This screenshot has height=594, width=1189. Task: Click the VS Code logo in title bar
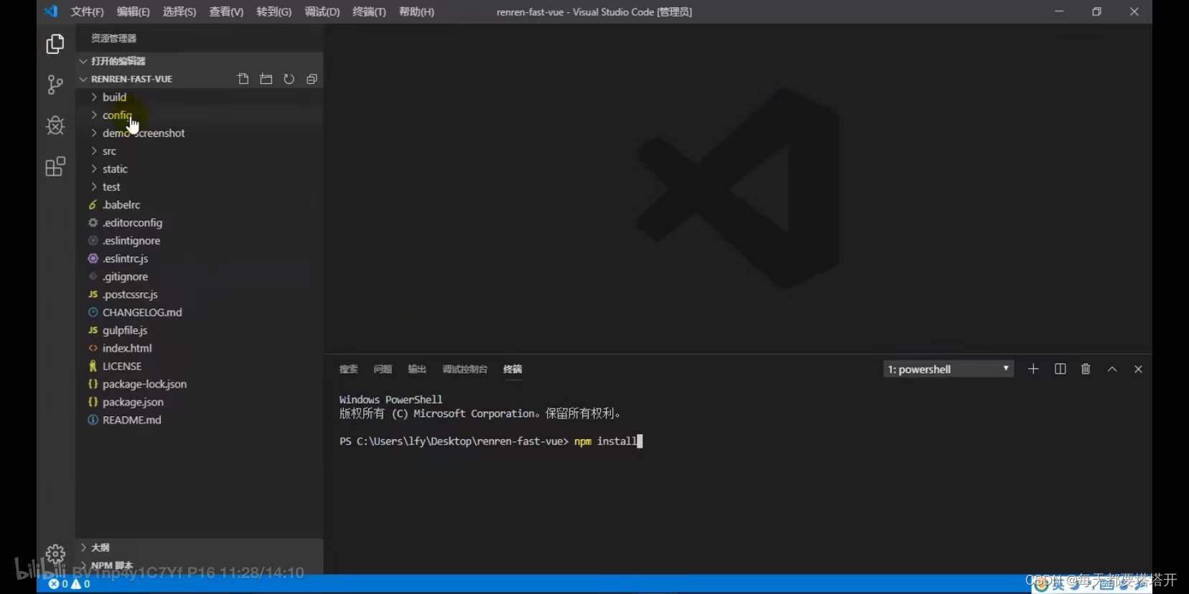coord(50,11)
